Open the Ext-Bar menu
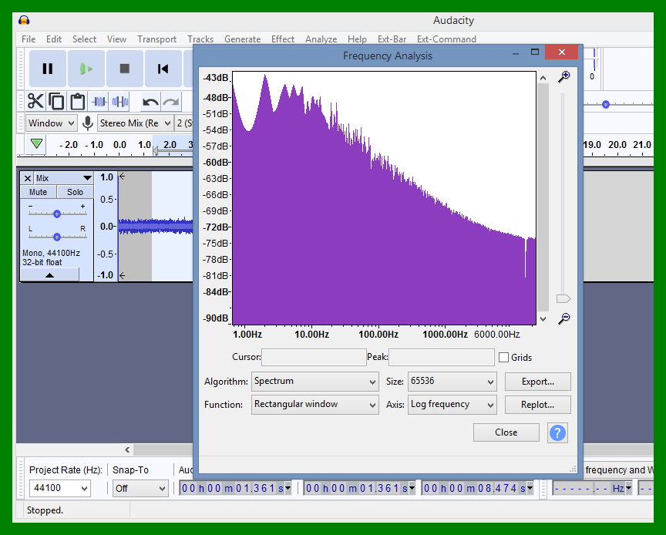Screen dimensions: 666x535 click(392, 39)
